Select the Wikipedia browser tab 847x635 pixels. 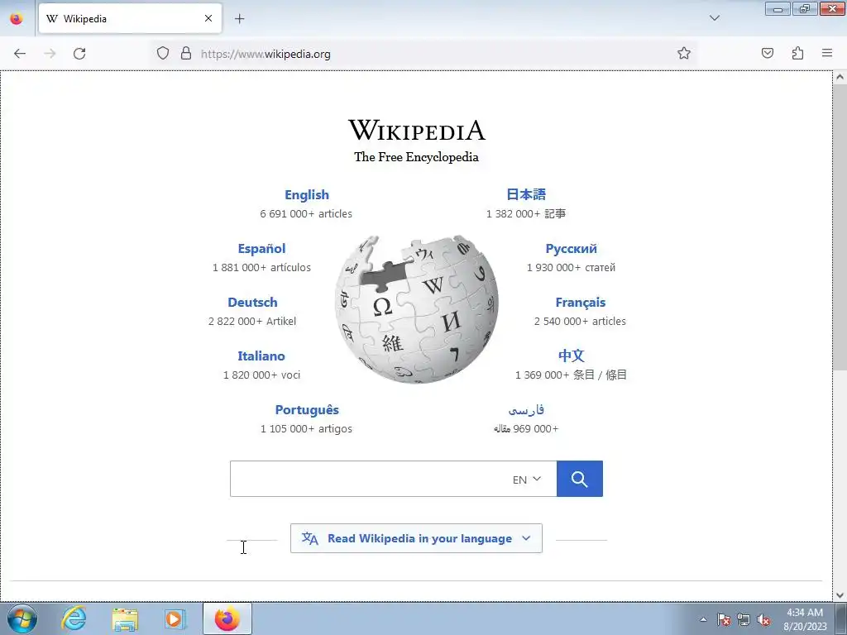pyautogui.click(x=130, y=19)
